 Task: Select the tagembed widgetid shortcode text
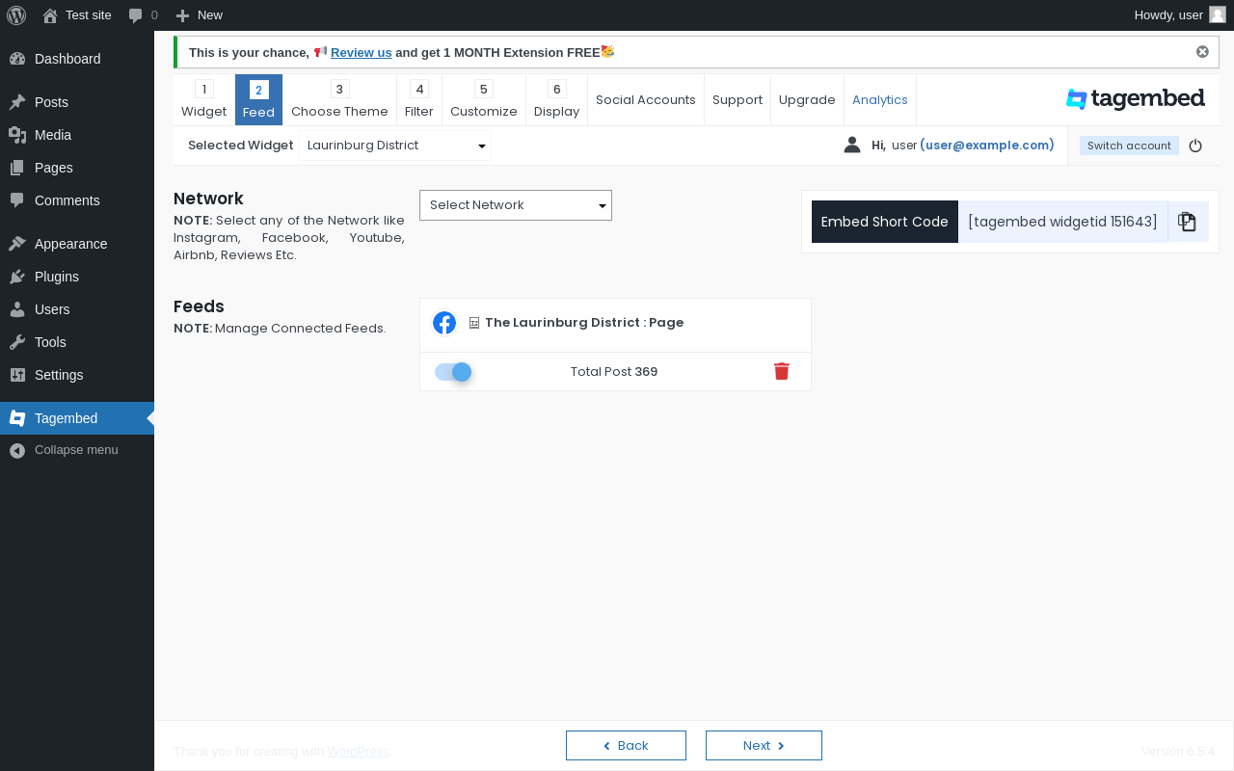[x=1062, y=222]
